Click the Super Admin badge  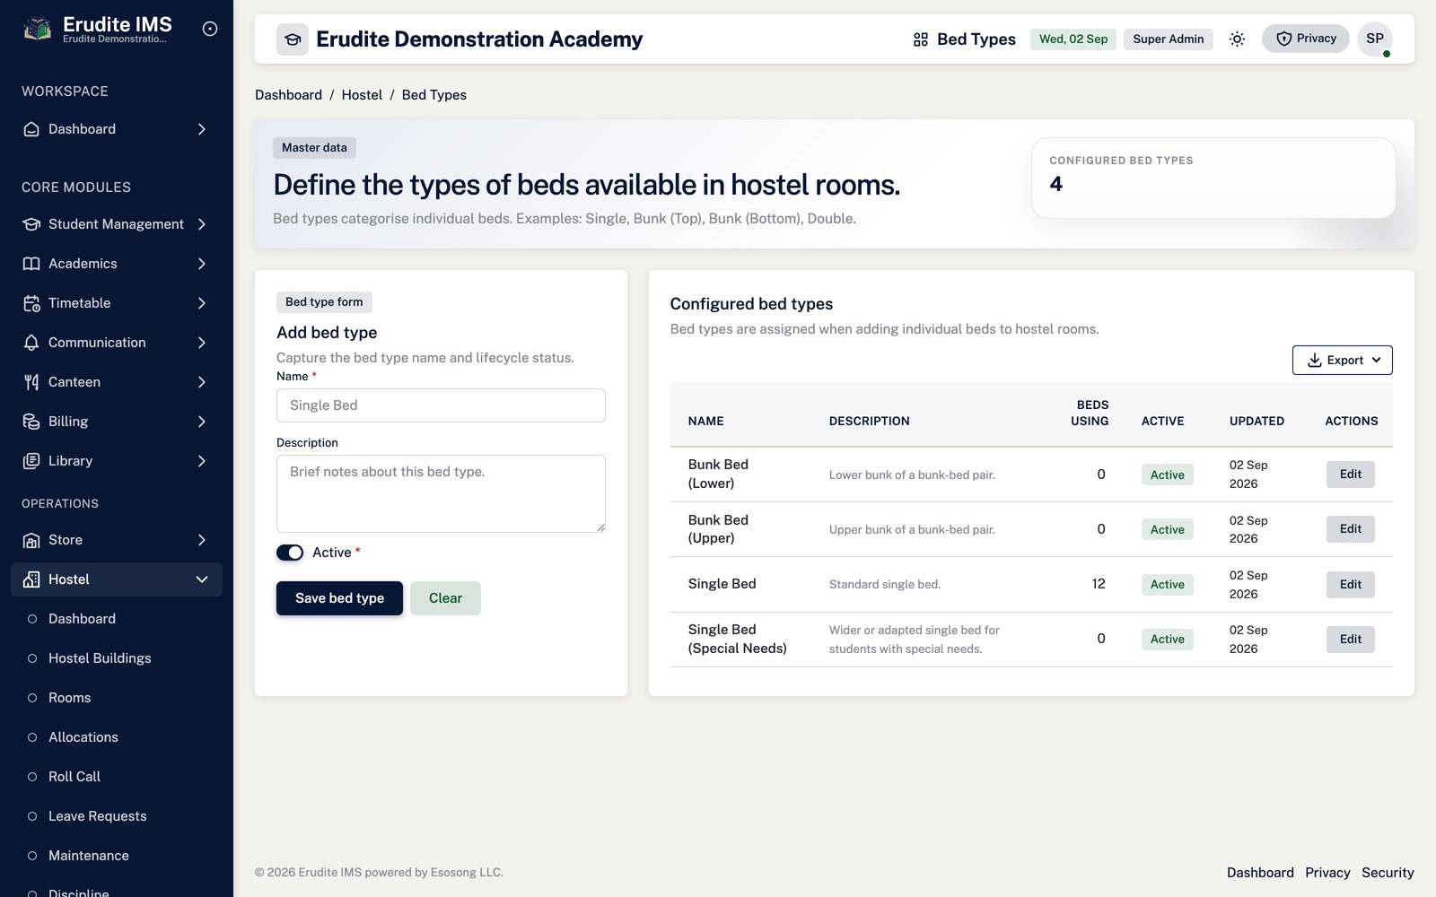(x=1168, y=39)
